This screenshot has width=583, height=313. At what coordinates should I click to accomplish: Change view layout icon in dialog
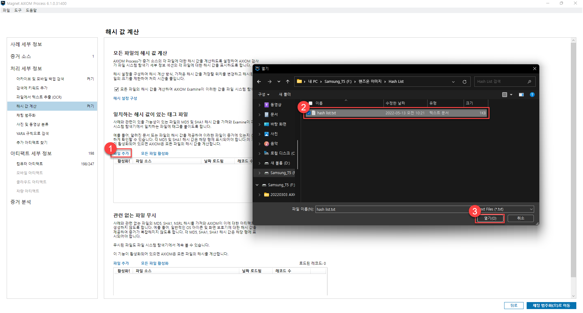tap(505, 95)
